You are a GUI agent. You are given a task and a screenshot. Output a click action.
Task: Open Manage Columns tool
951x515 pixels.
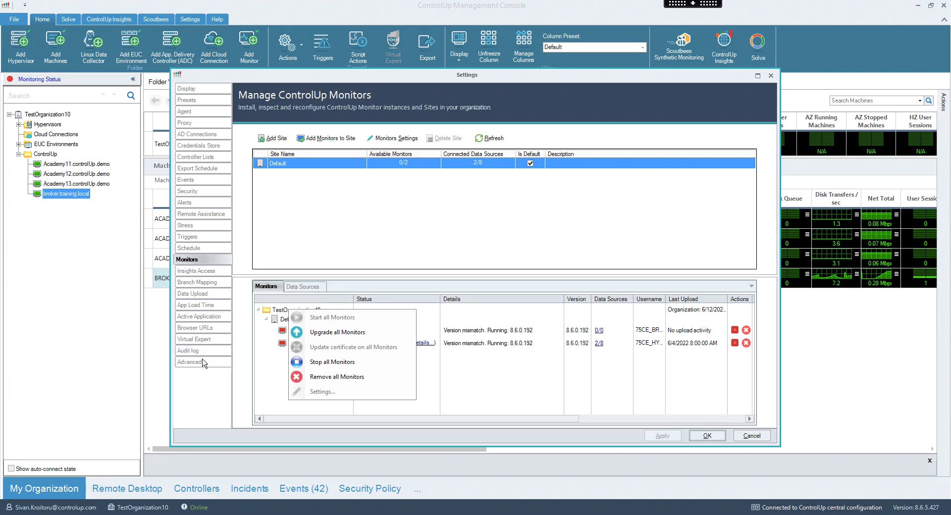(x=524, y=46)
